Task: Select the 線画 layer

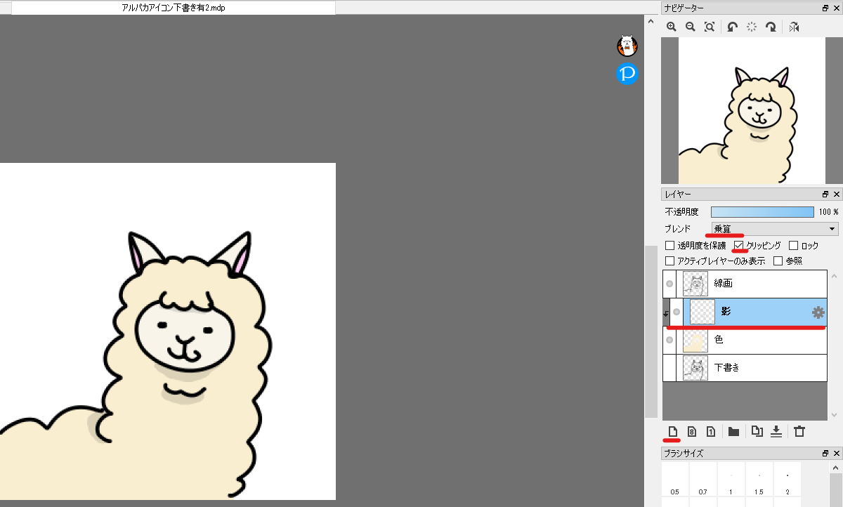Action: coord(745,284)
